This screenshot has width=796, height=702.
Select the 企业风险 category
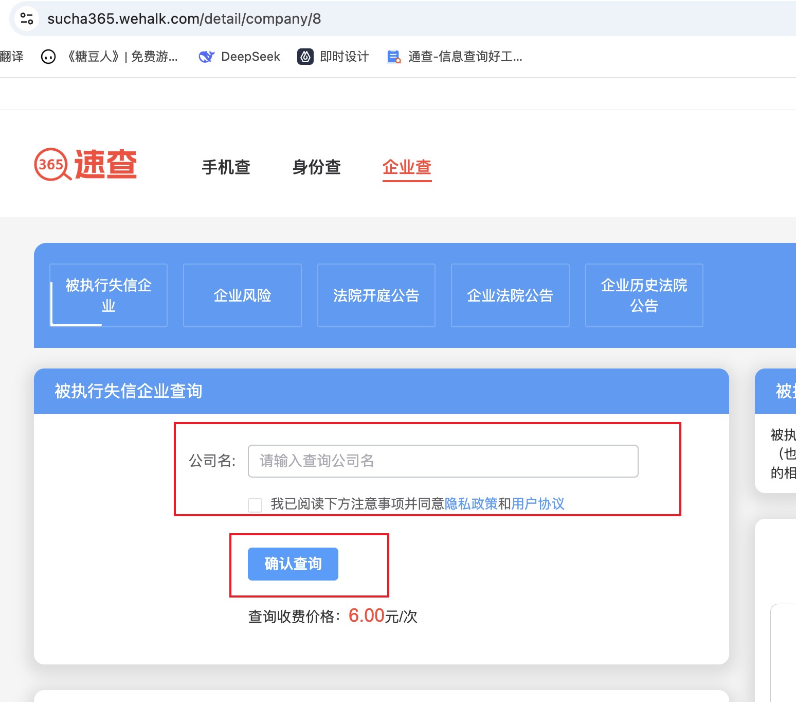click(242, 295)
